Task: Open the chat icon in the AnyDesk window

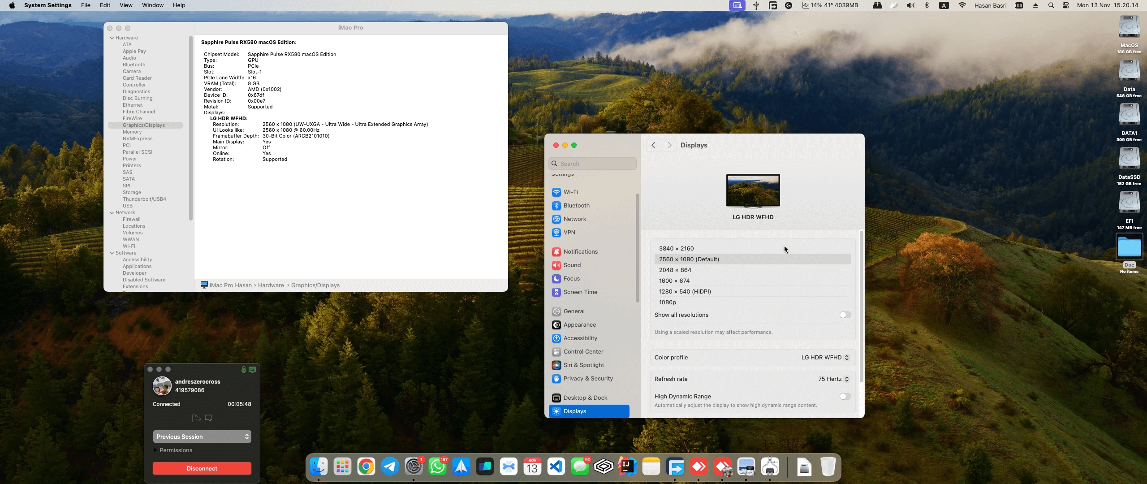Action: tap(208, 418)
